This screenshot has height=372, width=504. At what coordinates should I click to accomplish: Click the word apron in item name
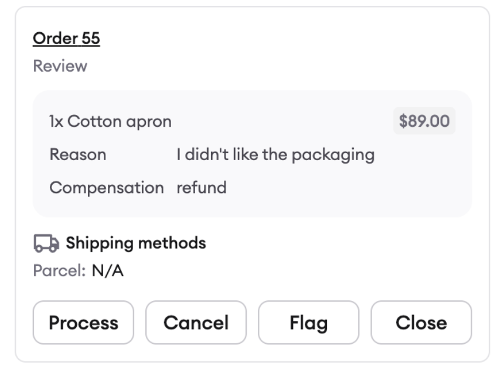pos(149,123)
